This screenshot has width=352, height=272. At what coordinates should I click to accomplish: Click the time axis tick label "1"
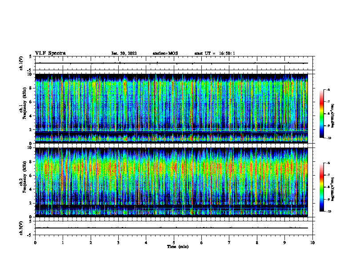pos(63,243)
